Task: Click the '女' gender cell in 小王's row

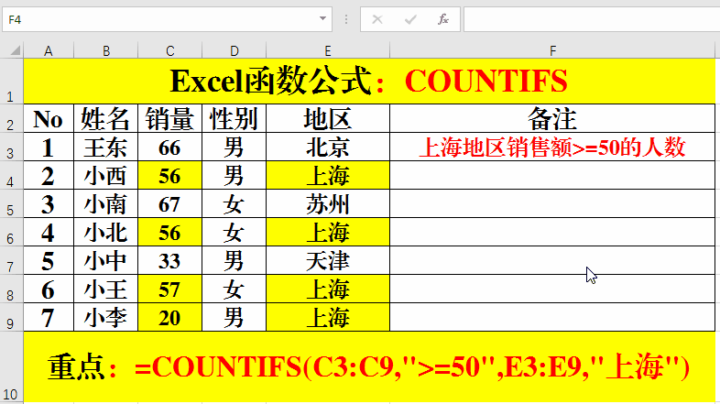Action: pos(235,289)
